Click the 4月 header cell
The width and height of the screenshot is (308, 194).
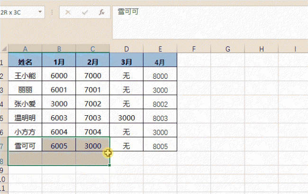(x=160, y=60)
